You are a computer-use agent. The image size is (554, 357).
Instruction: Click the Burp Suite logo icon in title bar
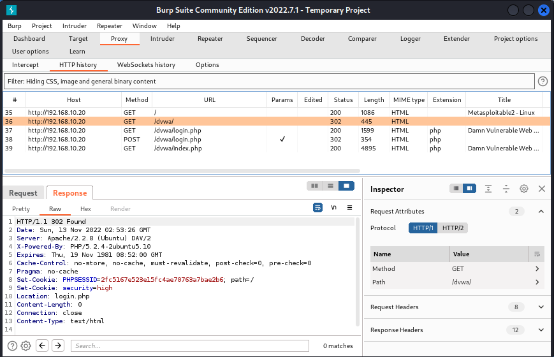pos(11,10)
